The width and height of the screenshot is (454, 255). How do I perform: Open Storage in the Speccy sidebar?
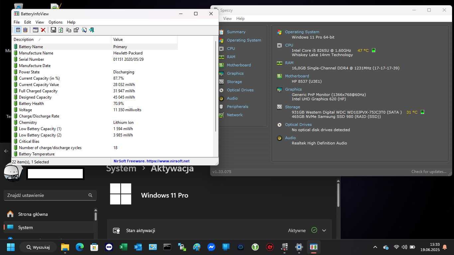[x=234, y=82]
